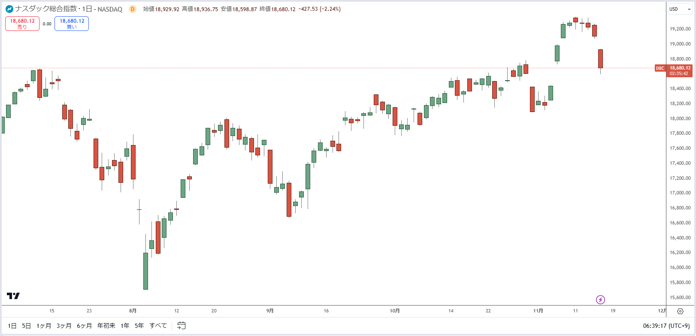Viewport: 696px width, 336px height.
Task: Click the 17,000.00 price axis label
Action: pyautogui.click(x=680, y=193)
